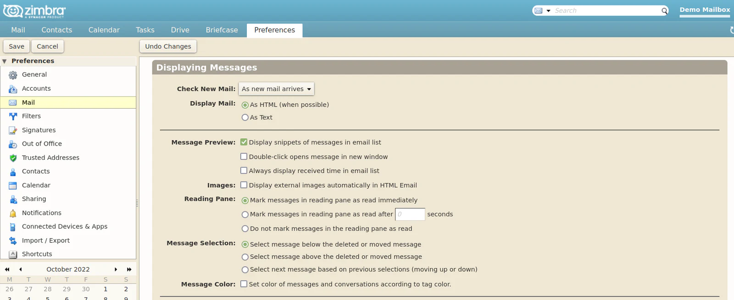The height and width of the screenshot is (300, 734).
Task: Switch to the Contacts tab
Action: tap(56, 30)
